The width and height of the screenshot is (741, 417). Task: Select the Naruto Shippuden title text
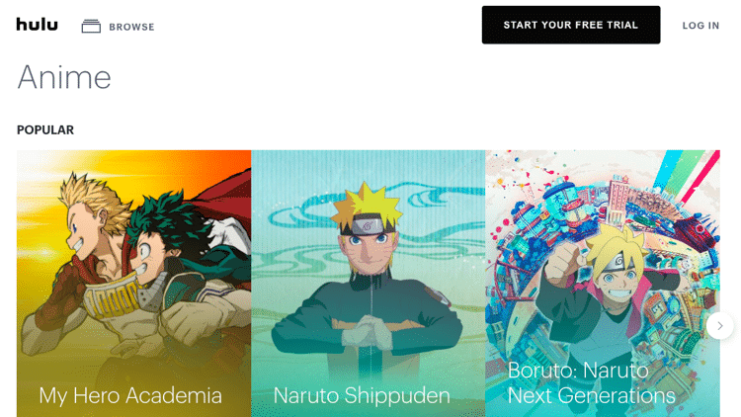[x=362, y=395]
